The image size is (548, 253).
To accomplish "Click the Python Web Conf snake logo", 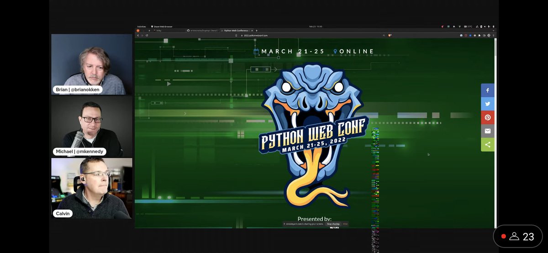I will [x=313, y=135].
